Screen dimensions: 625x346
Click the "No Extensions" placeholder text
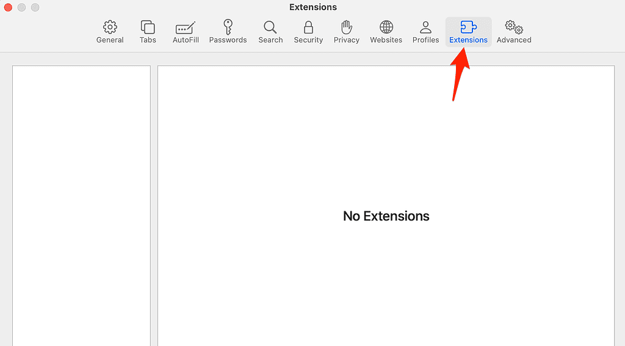(386, 216)
